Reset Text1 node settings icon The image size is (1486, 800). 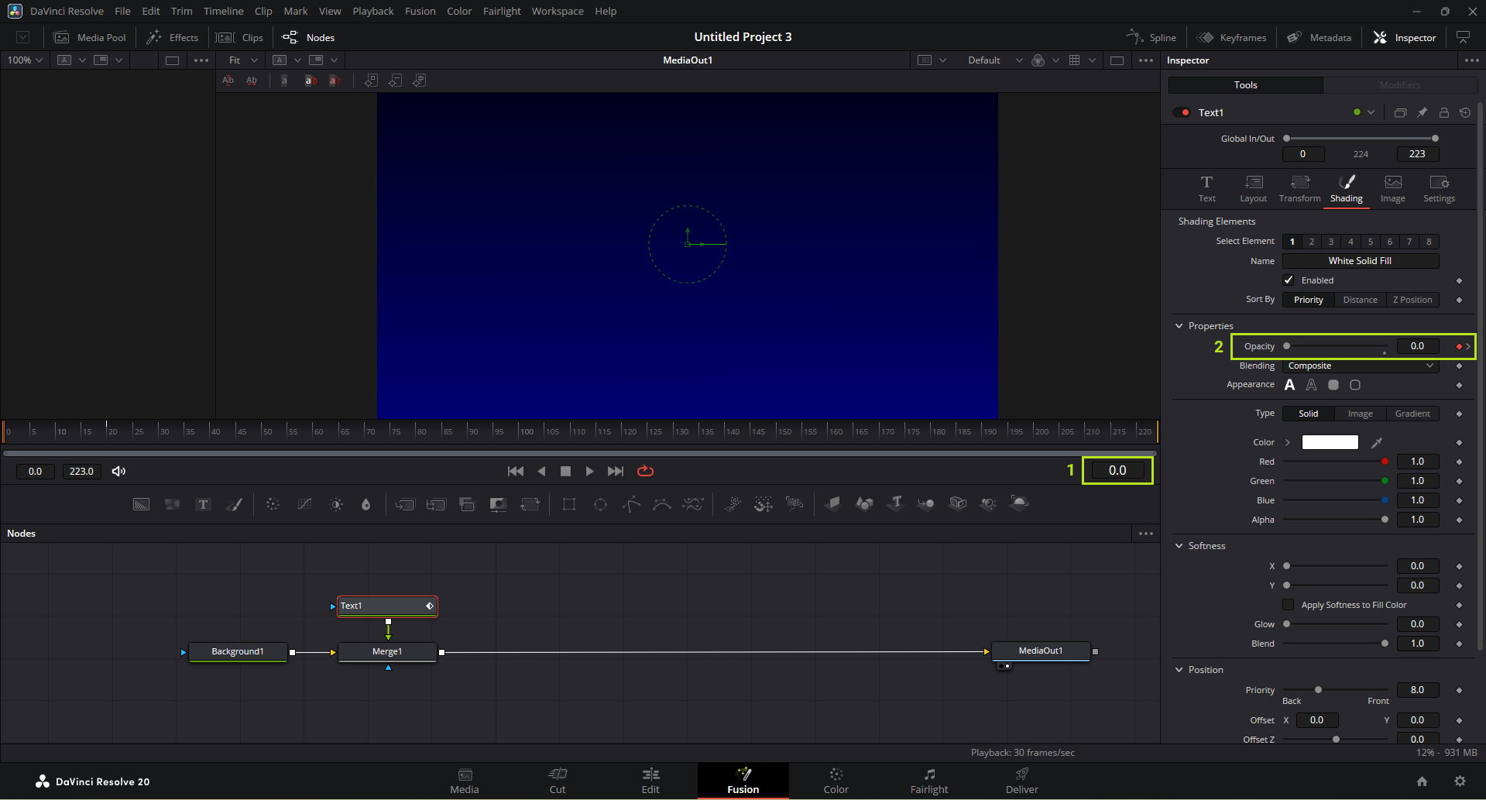pos(1465,112)
